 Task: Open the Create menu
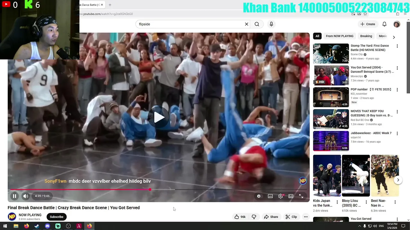pos(368,24)
